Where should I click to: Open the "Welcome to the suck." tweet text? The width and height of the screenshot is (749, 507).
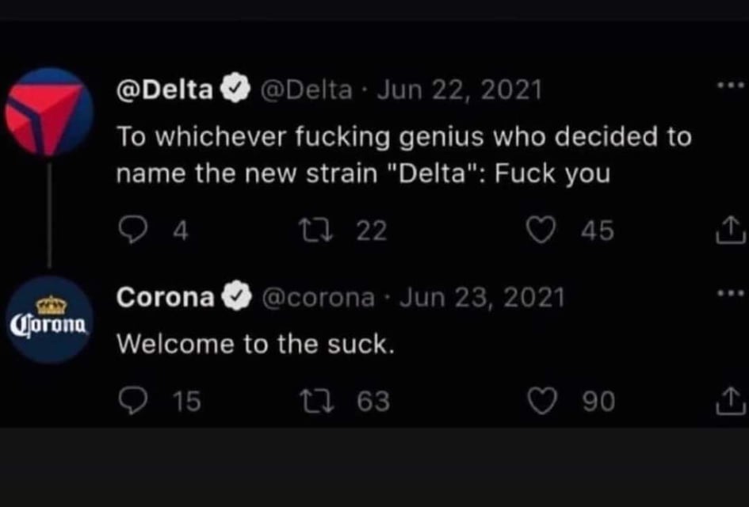[255, 345]
